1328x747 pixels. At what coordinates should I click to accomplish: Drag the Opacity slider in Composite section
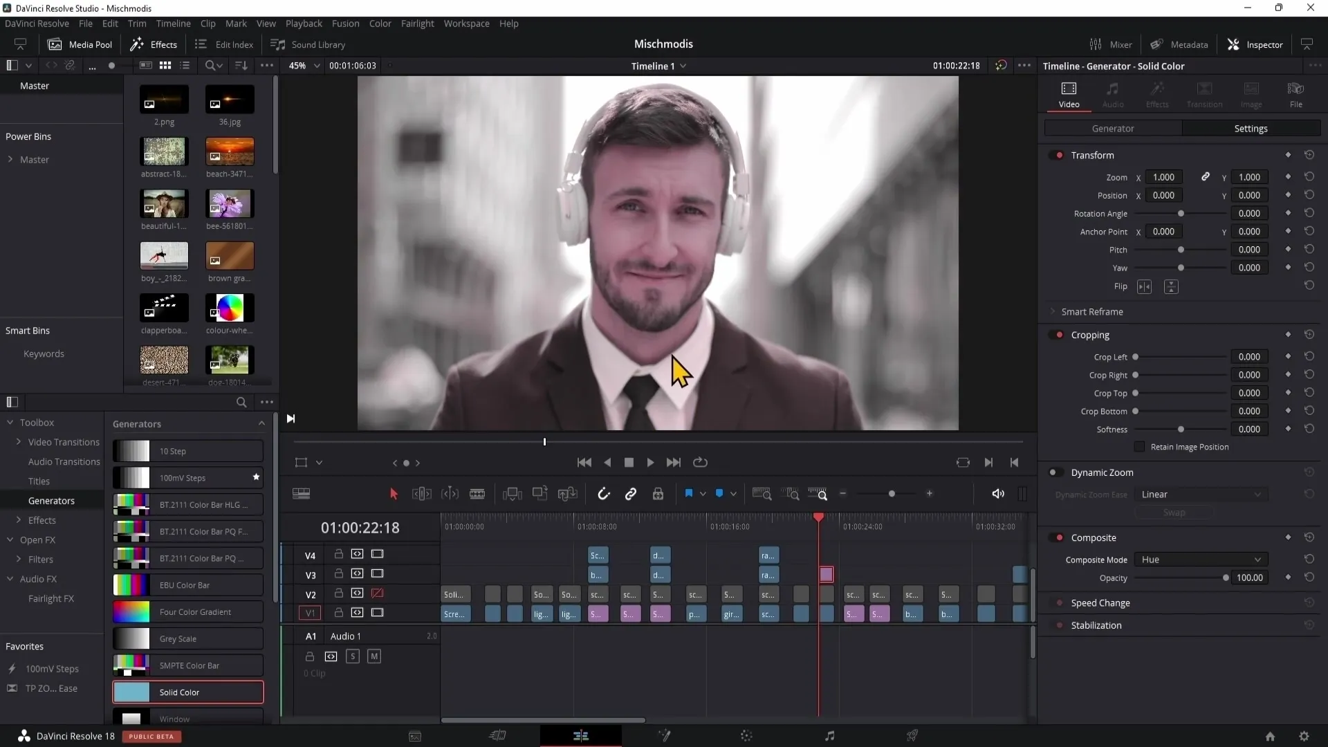pyautogui.click(x=1226, y=578)
